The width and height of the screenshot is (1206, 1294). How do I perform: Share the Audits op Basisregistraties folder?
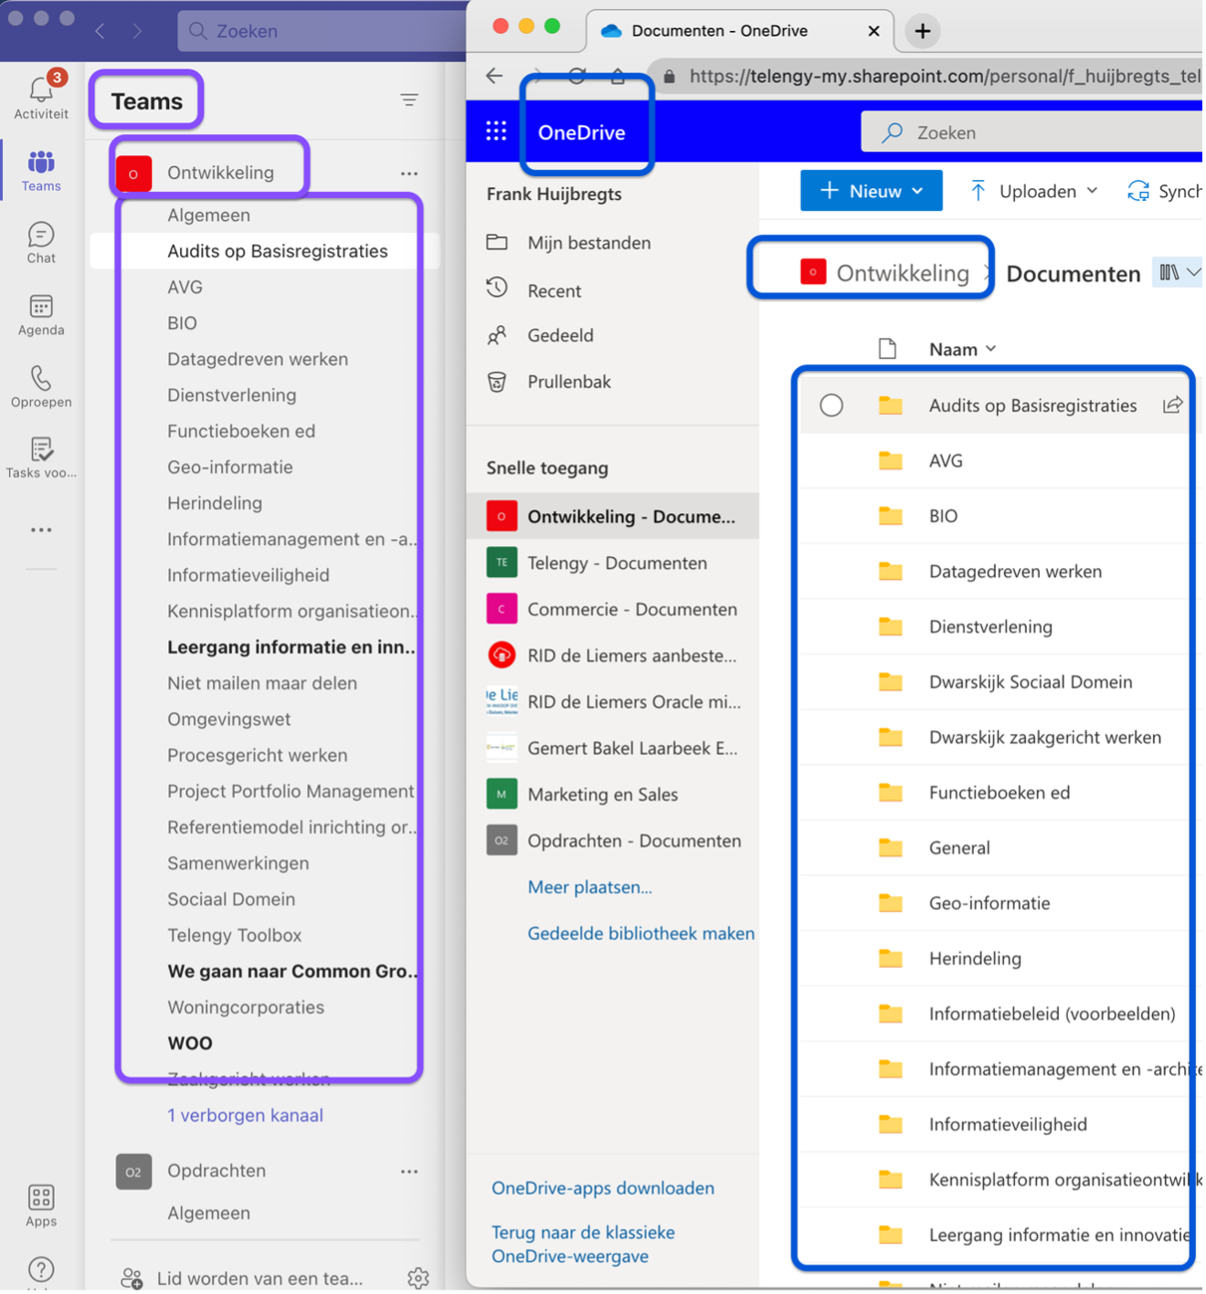coord(1172,405)
